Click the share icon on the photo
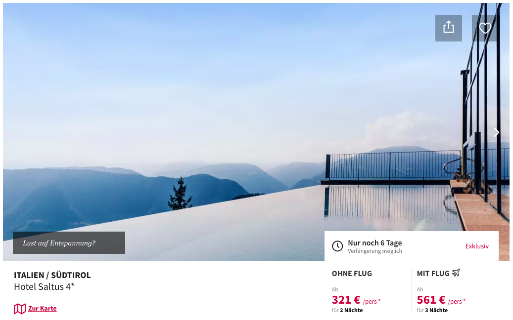This screenshot has height=320, width=513. point(448,28)
